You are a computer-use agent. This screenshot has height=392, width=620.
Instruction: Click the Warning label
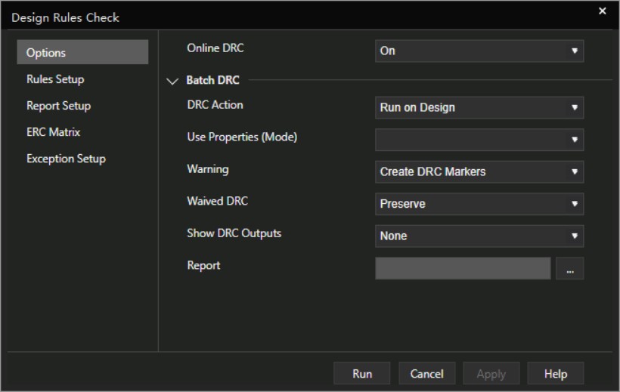click(208, 169)
